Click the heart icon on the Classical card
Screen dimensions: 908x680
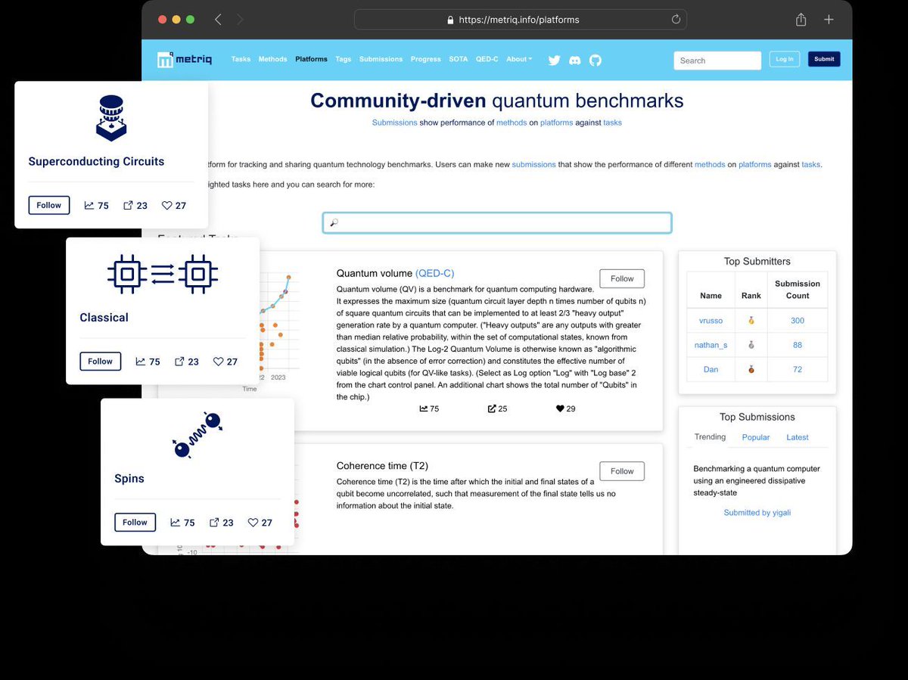(x=219, y=362)
